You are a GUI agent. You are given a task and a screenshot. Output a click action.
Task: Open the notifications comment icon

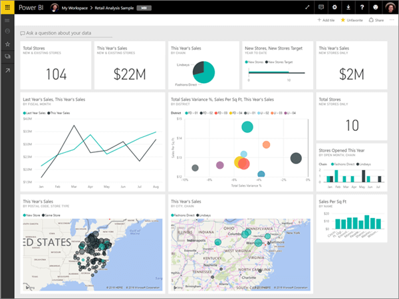pos(321,7)
